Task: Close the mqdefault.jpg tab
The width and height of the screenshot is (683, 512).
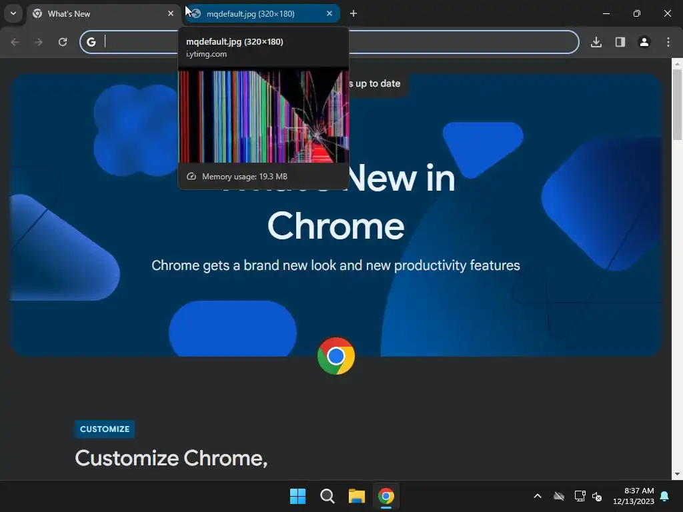Action: pos(329,13)
